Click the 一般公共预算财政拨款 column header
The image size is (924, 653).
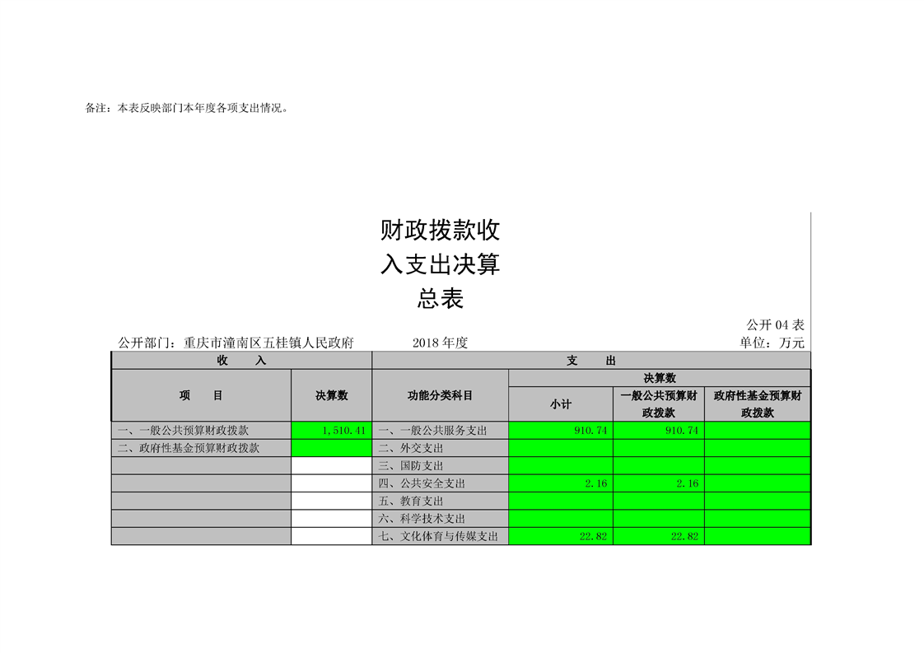(659, 404)
